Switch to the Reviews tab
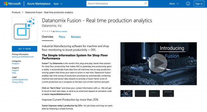The image size is (207, 112). 76,37
